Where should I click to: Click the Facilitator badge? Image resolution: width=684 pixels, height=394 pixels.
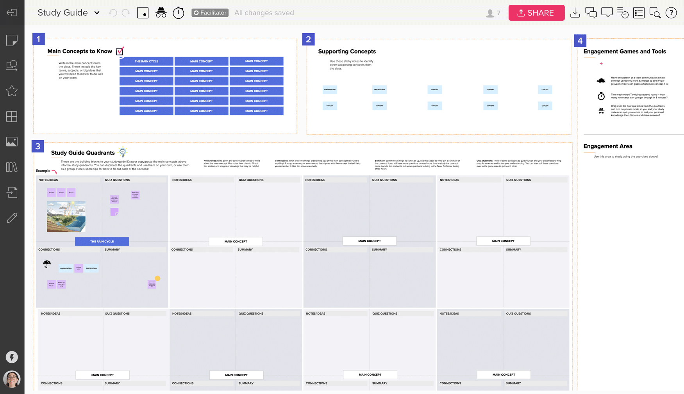coord(210,13)
